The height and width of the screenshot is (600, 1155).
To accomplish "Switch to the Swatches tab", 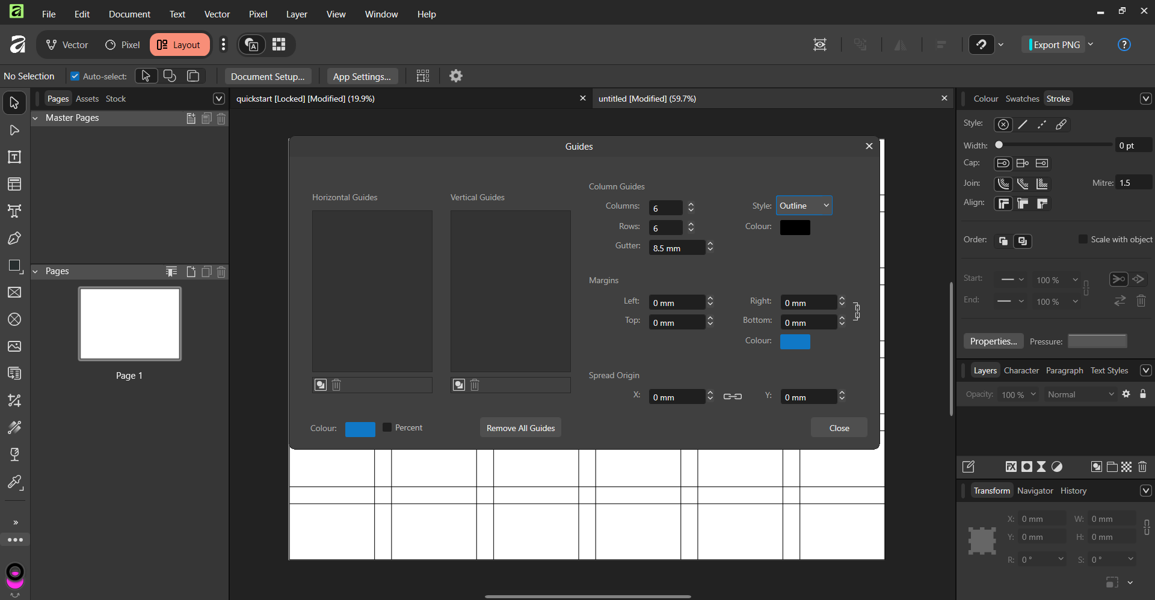I will pyautogui.click(x=1022, y=99).
